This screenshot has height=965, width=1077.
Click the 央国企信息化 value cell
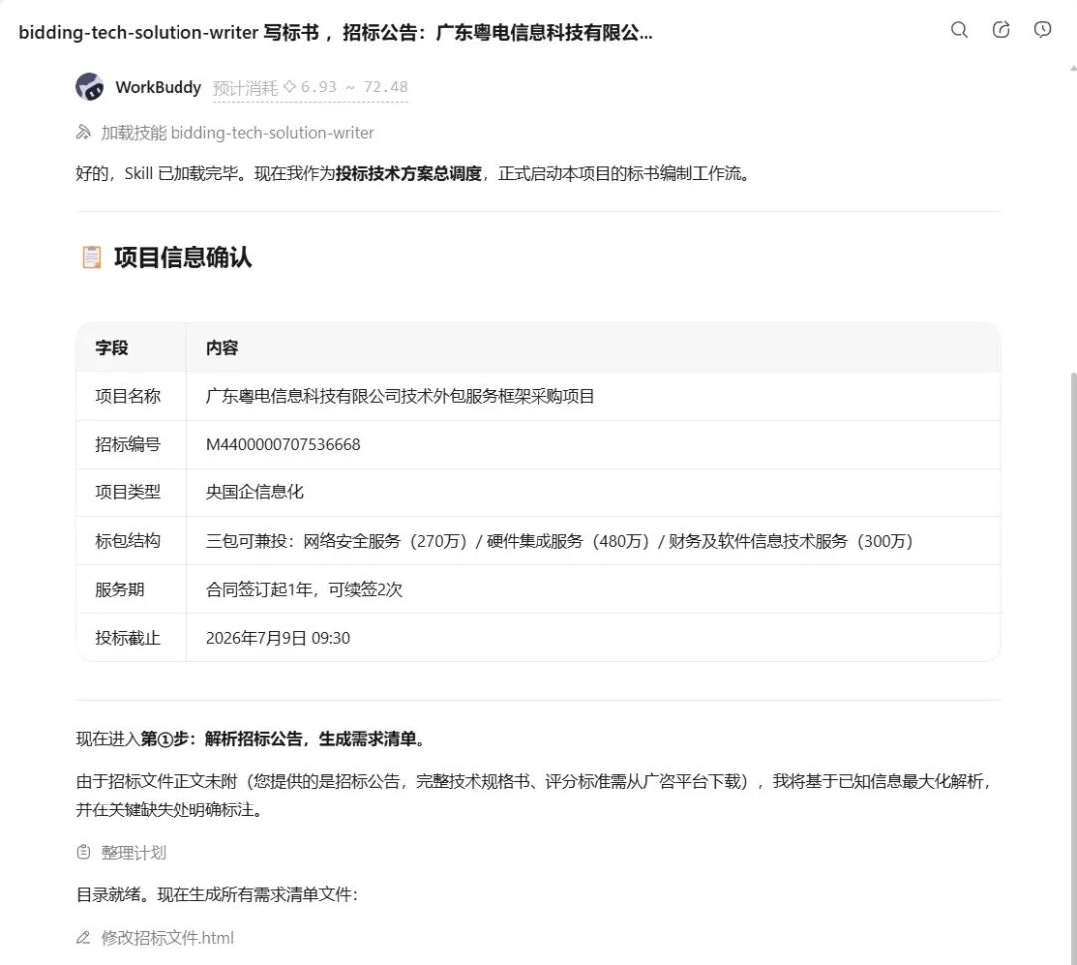(593, 492)
